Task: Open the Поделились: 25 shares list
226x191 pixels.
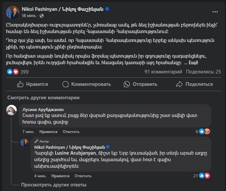Action: click(x=203, y=72)
